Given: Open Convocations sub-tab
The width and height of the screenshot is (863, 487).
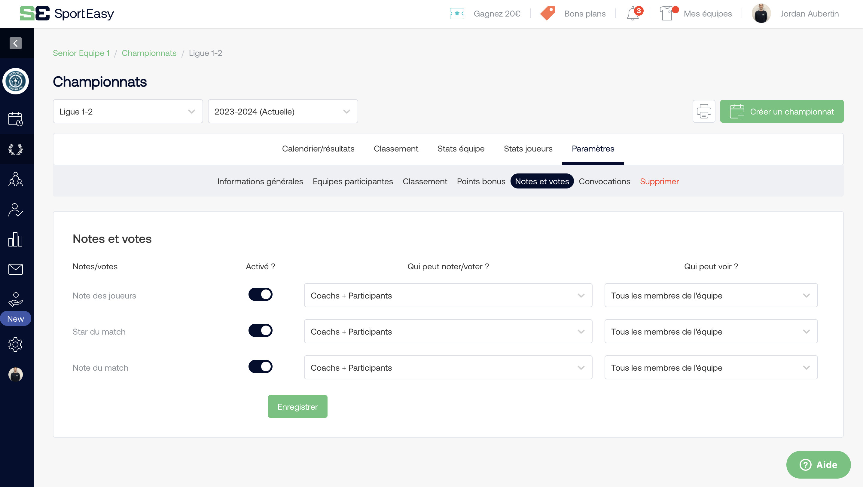Looking at the screenshot, I should point(604,181).
